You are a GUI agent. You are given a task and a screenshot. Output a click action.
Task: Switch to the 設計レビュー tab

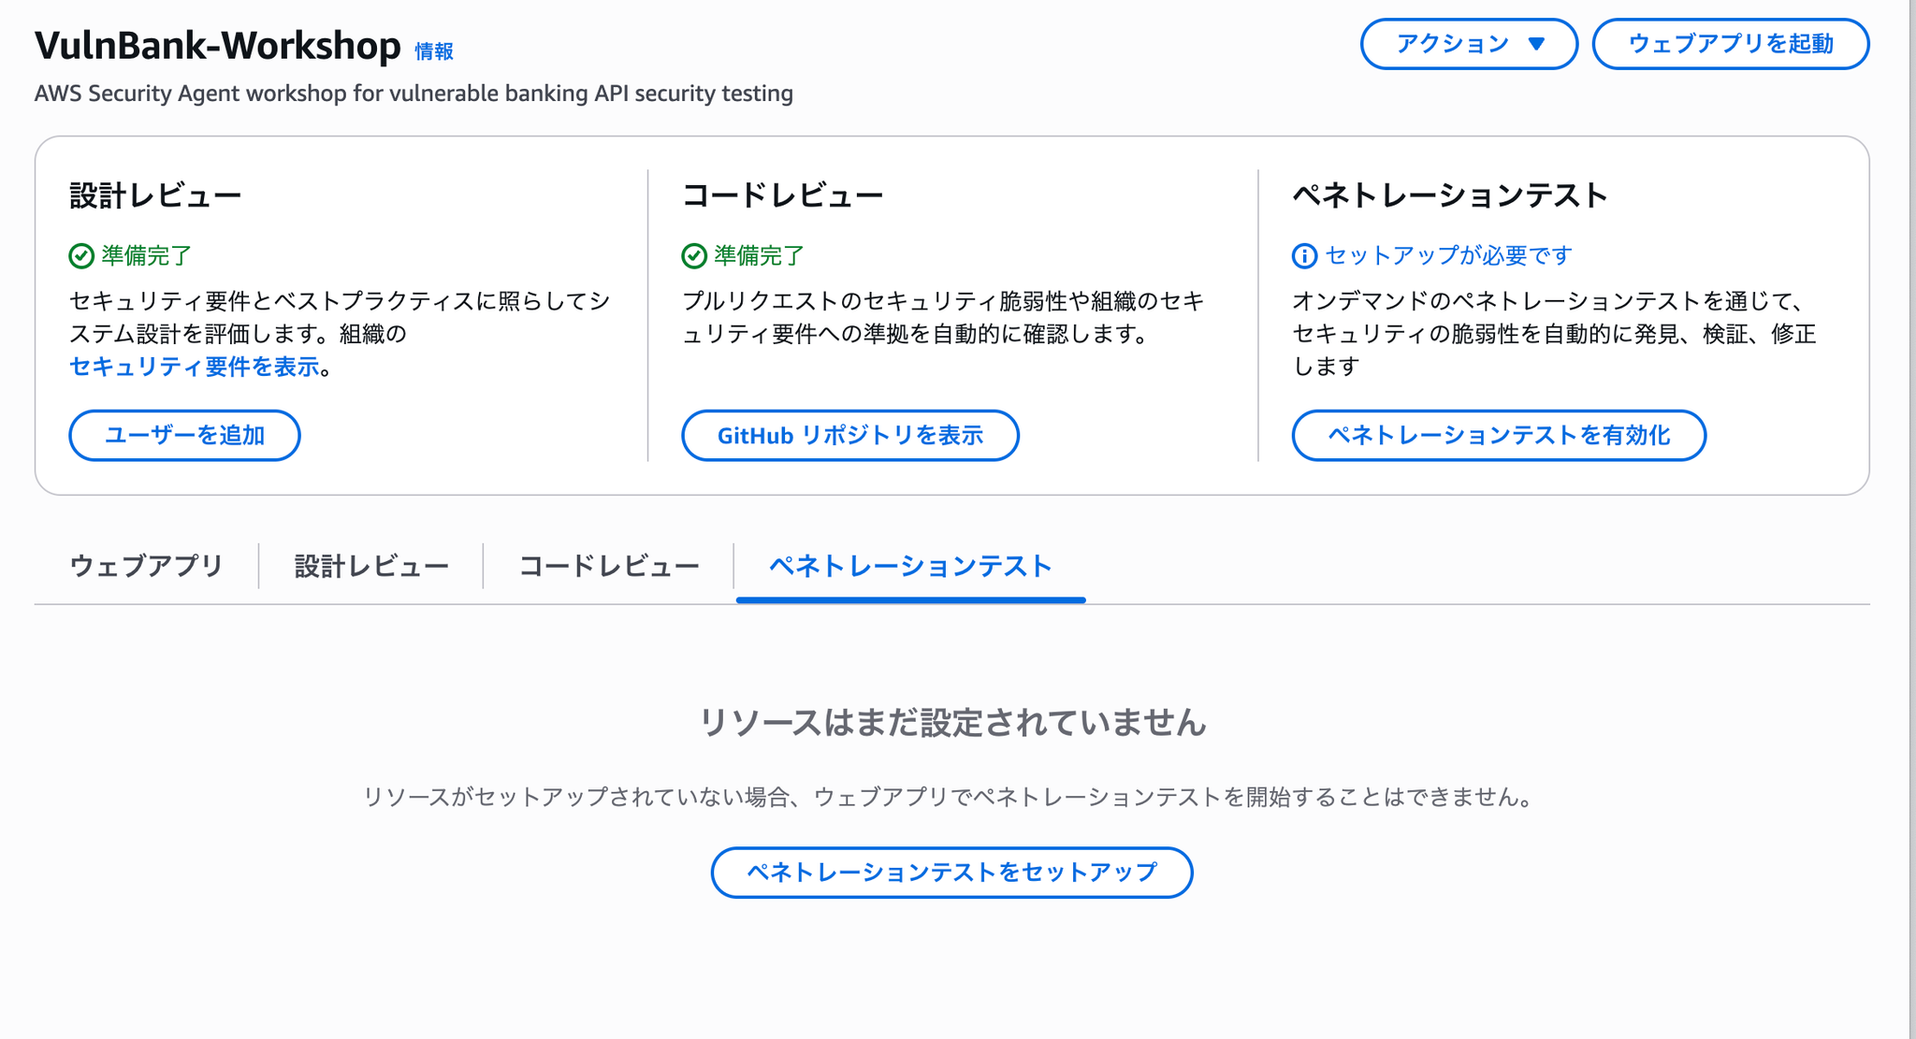(371, 566)
